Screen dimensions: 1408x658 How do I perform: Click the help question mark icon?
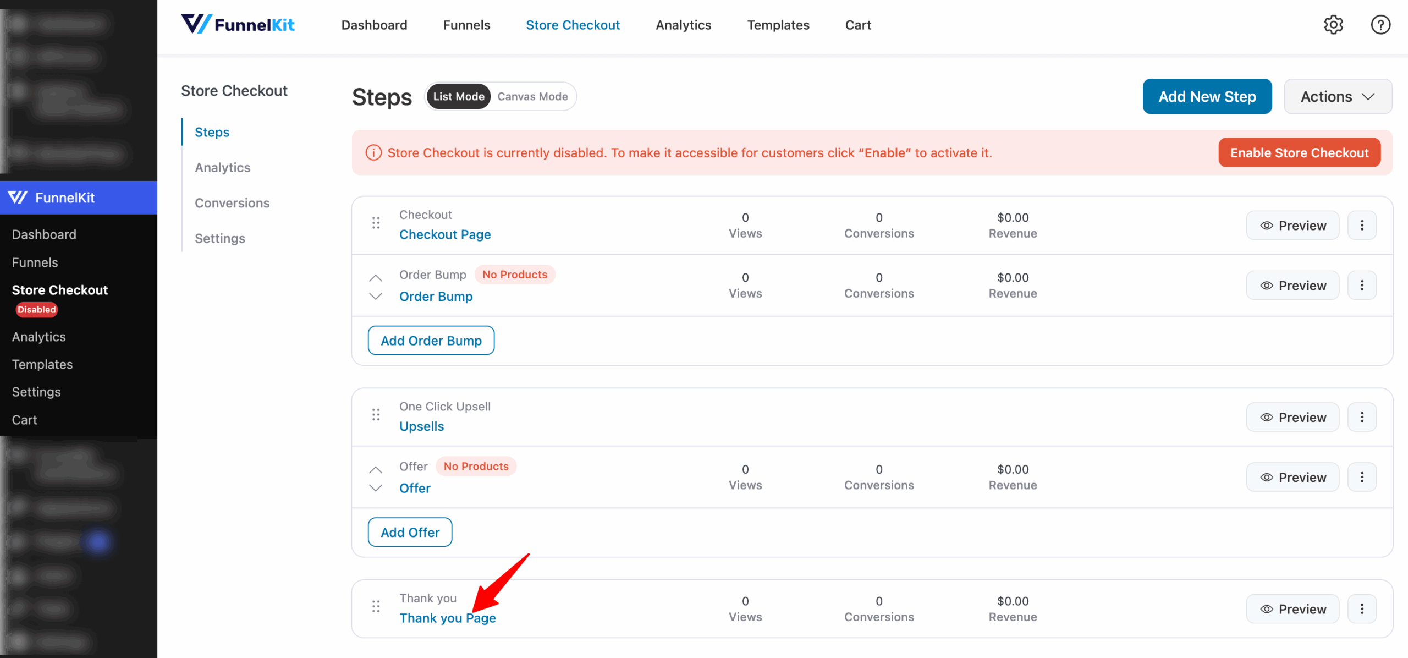(1380, 25)
